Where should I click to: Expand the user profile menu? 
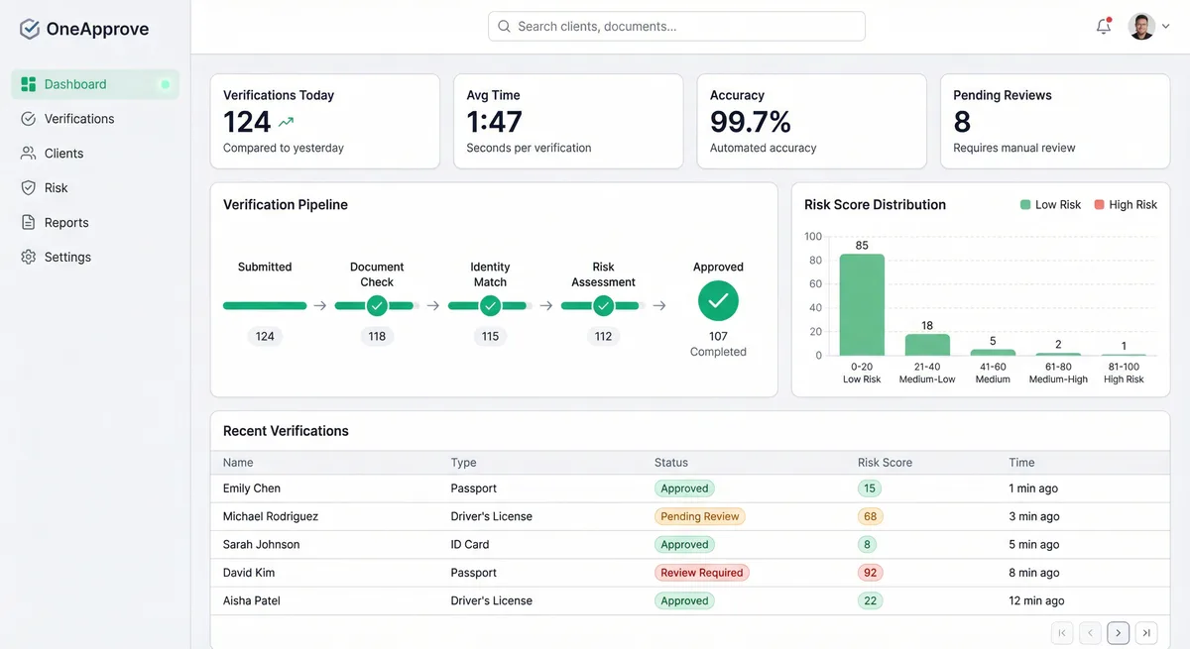[x=1142, y=26]
